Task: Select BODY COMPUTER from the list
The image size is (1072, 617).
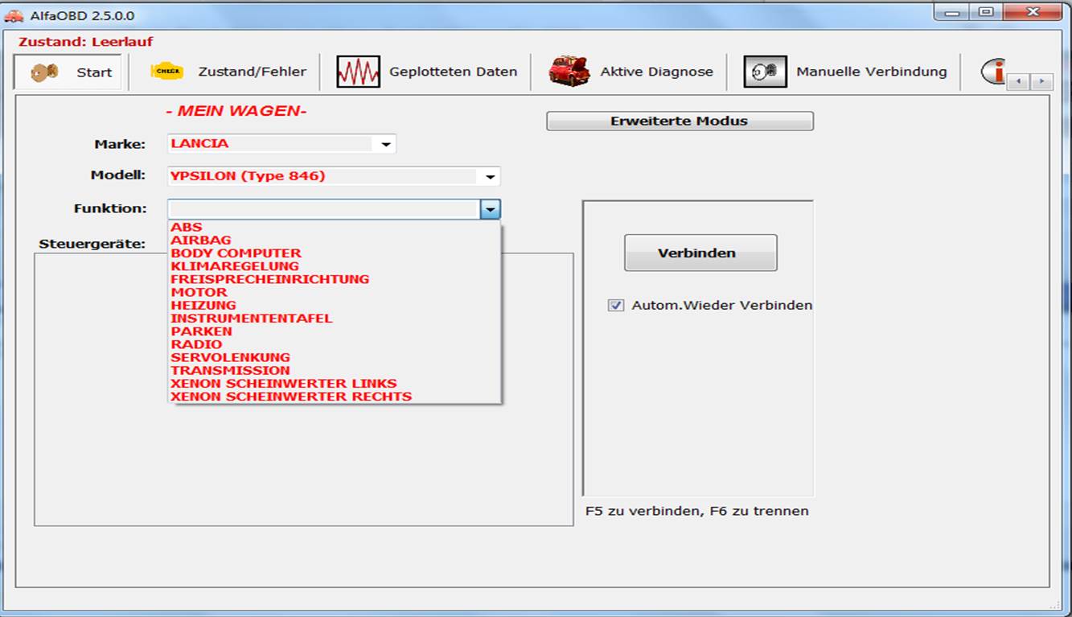Action: [x=236, y=253]
